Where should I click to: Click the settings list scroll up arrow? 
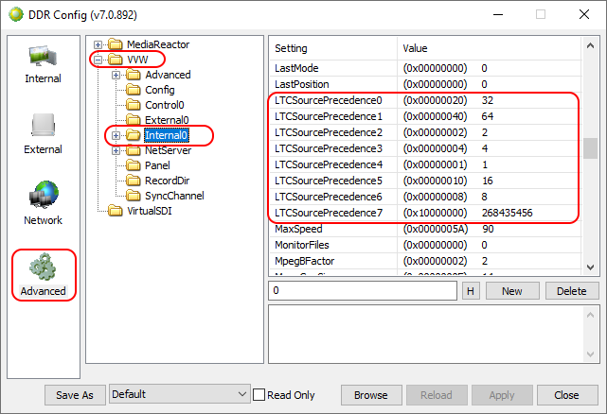pos(590,45)
